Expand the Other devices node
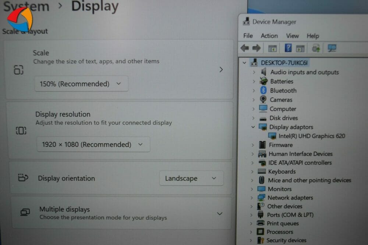The width and height of the screenshot is (368, 245). pyautogui.click(x=252, y=206)
